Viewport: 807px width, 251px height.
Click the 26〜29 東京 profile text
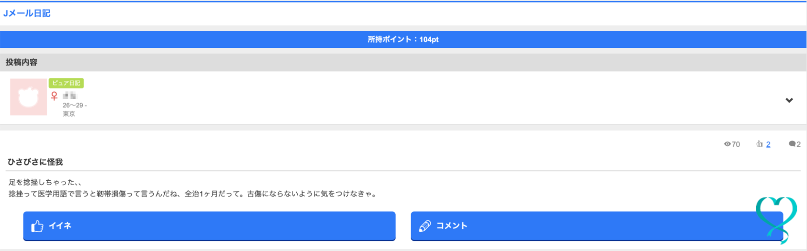74,109
